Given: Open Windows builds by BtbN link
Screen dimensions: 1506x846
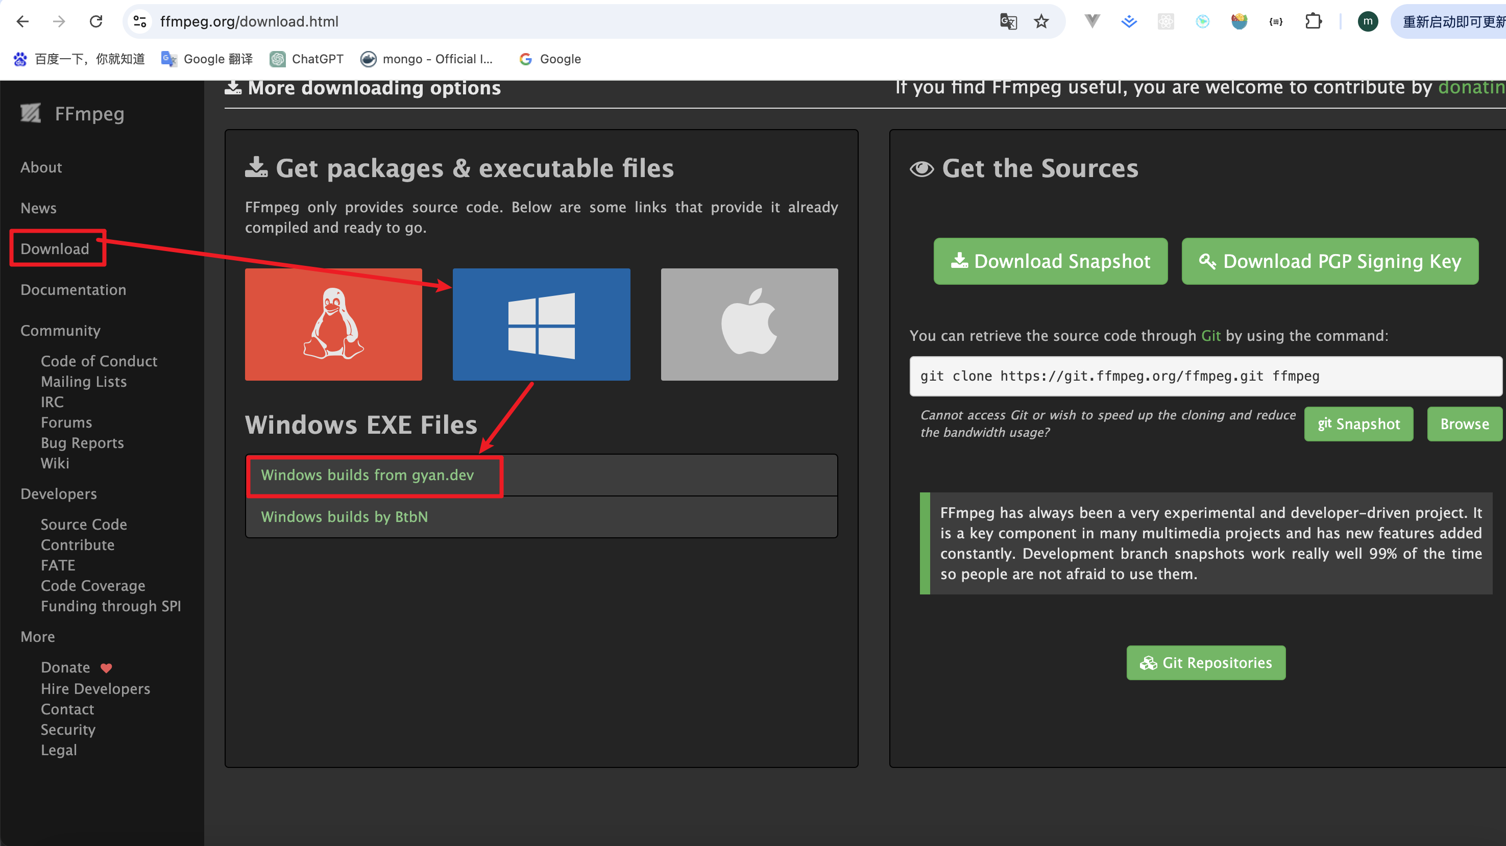Looking at the screenshot, I should pyautogui.click(x=345, y=516).
